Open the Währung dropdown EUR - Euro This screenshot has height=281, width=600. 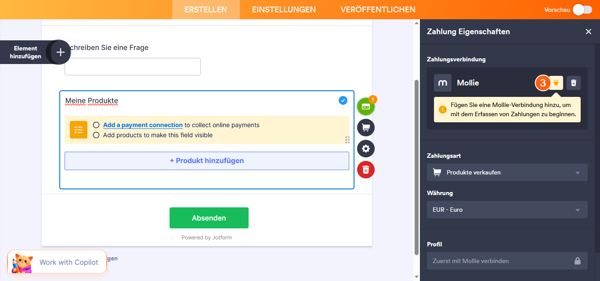pos(507,210)
